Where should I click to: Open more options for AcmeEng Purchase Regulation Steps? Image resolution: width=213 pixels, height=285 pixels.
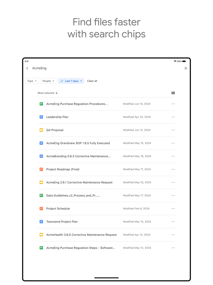coord(173,248)
